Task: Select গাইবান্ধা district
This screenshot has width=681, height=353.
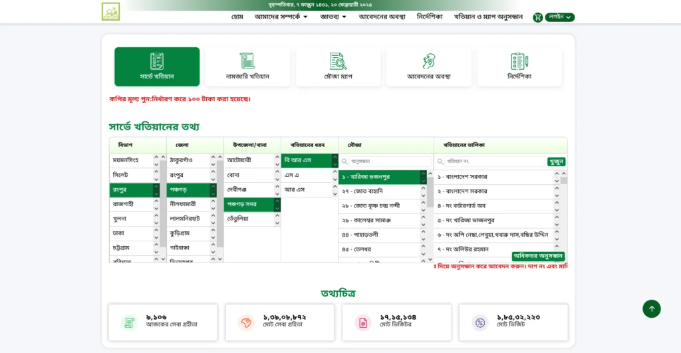Action: click(x=192, y=248)
